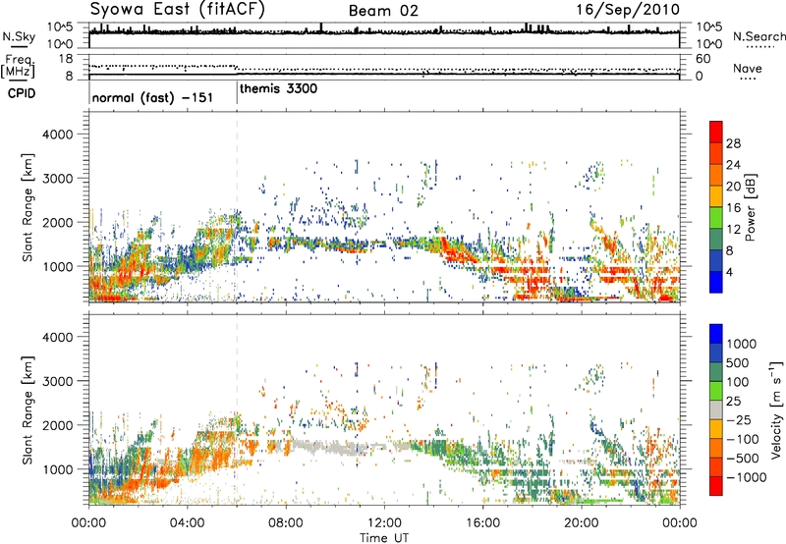Image resolution: width=786 pixels, height=544 pixels.
Task: Click the 'CPID' row label
Action: point(22,93)
